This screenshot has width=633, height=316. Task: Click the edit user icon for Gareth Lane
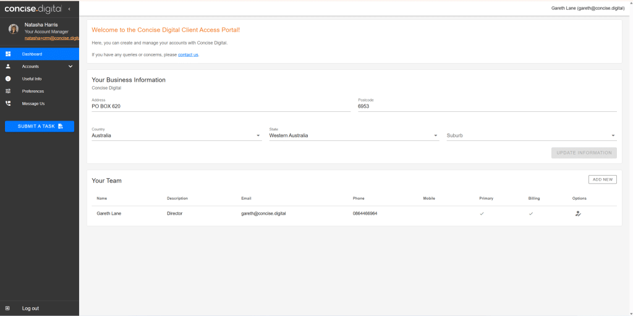pos(578,213)
